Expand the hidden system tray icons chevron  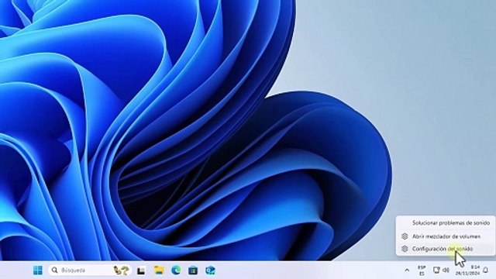click(x=407, y=270)
